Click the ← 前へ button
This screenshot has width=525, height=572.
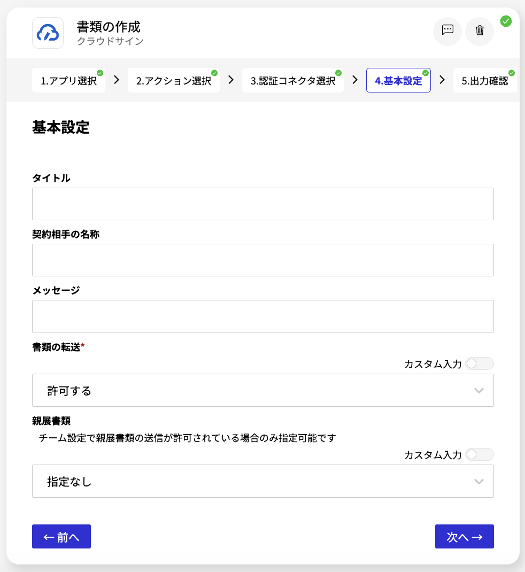pos(61,537)
